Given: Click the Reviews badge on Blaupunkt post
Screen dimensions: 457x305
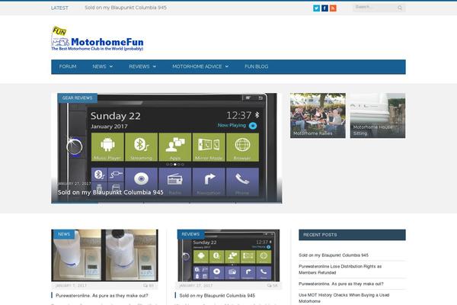Looking at the screenshot, I should click(190, 234).
